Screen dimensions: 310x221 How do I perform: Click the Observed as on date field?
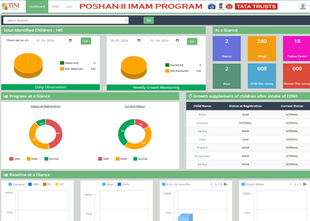pyautogui.click(x=54, y=41)
